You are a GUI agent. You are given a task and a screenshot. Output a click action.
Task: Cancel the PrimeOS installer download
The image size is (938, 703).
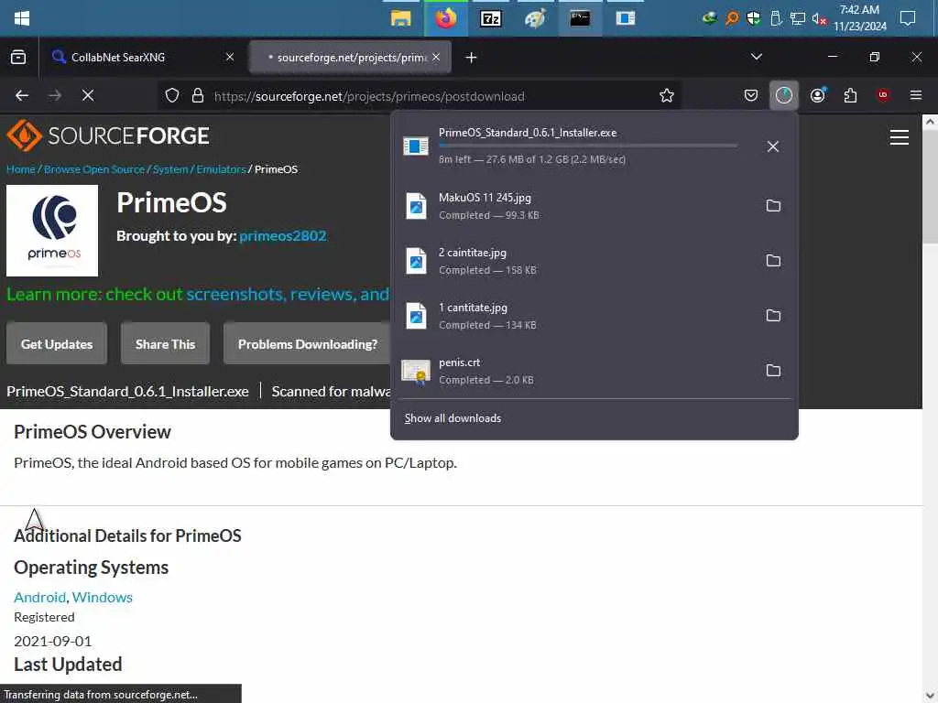pyautogui.click(x=773, y=146)
